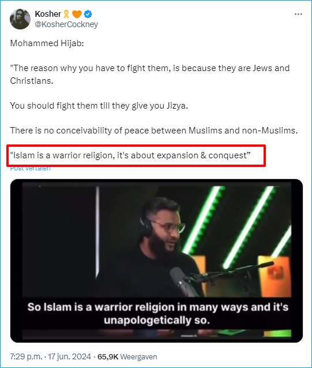Open the three-dot more options menu

pos(298,14)
